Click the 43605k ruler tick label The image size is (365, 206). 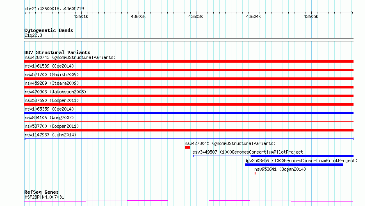click(x=311, y=16)
